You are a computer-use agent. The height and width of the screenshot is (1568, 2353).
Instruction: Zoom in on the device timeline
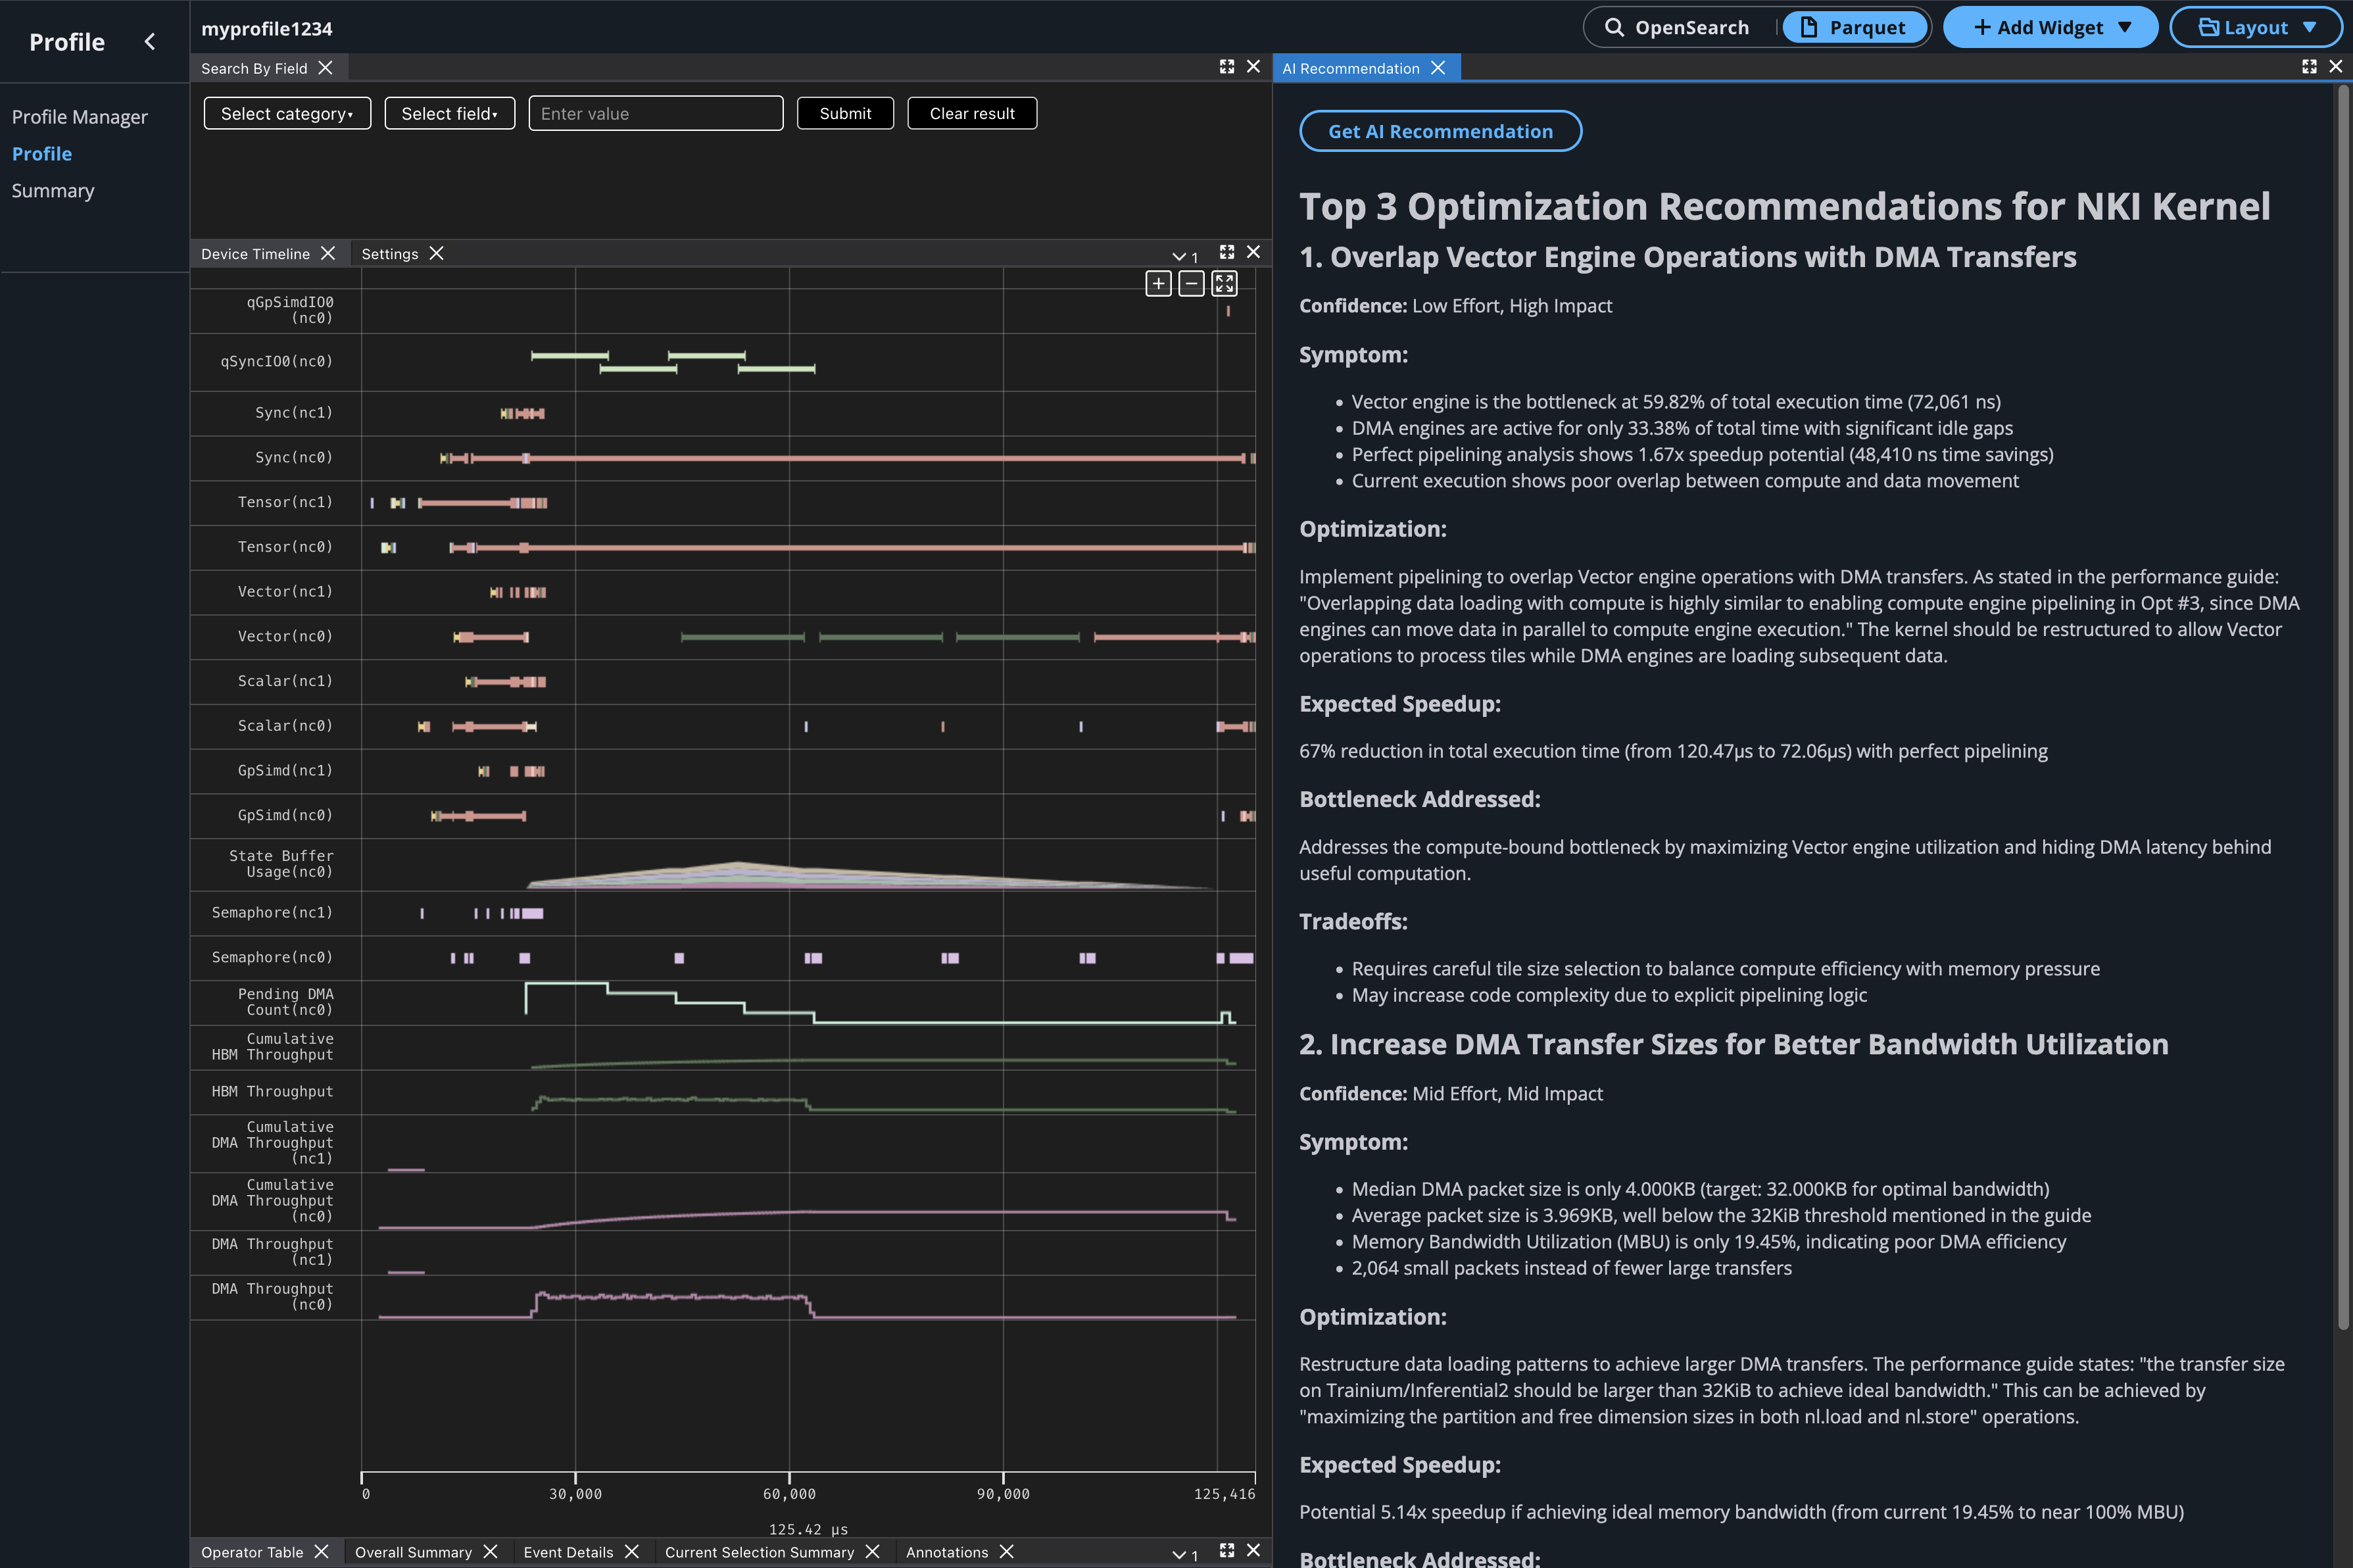tap(1157, 283)
